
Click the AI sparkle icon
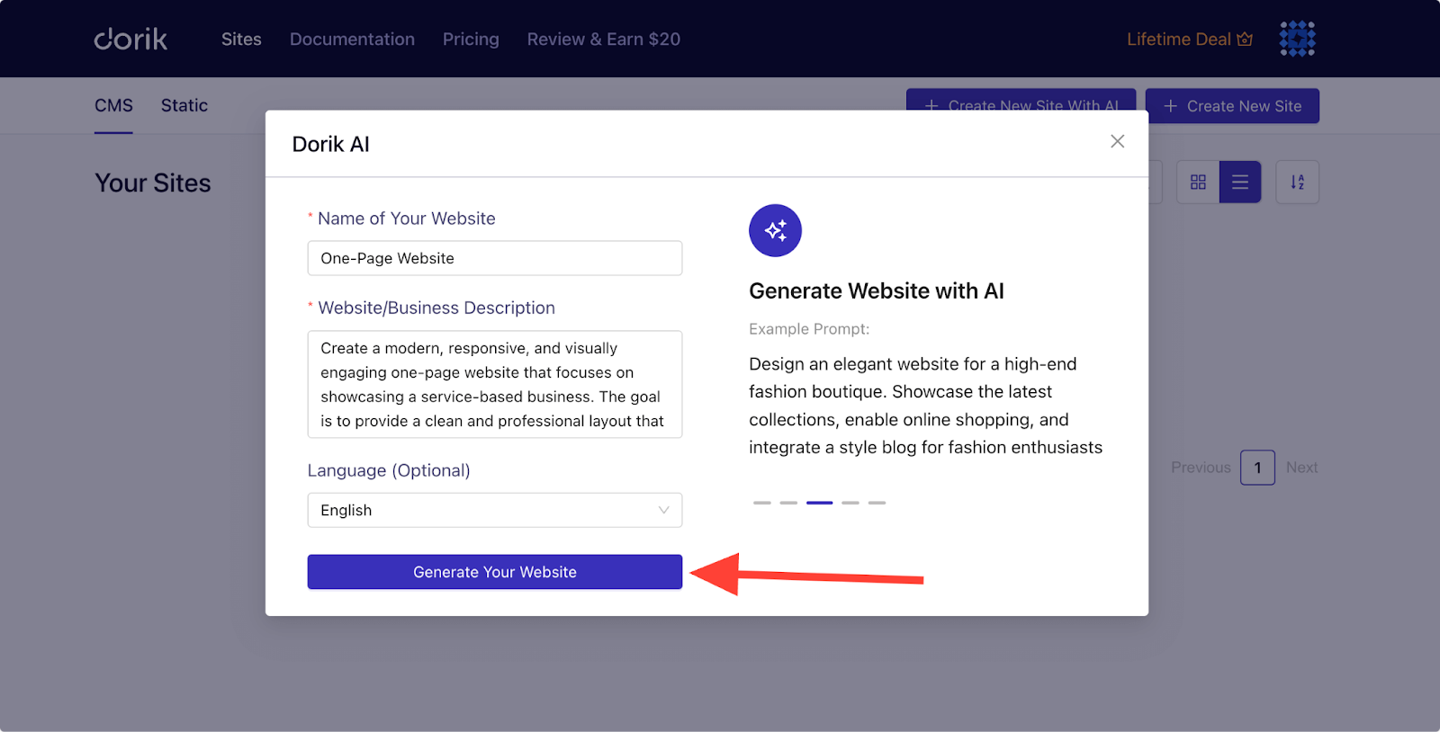point(775,230)
